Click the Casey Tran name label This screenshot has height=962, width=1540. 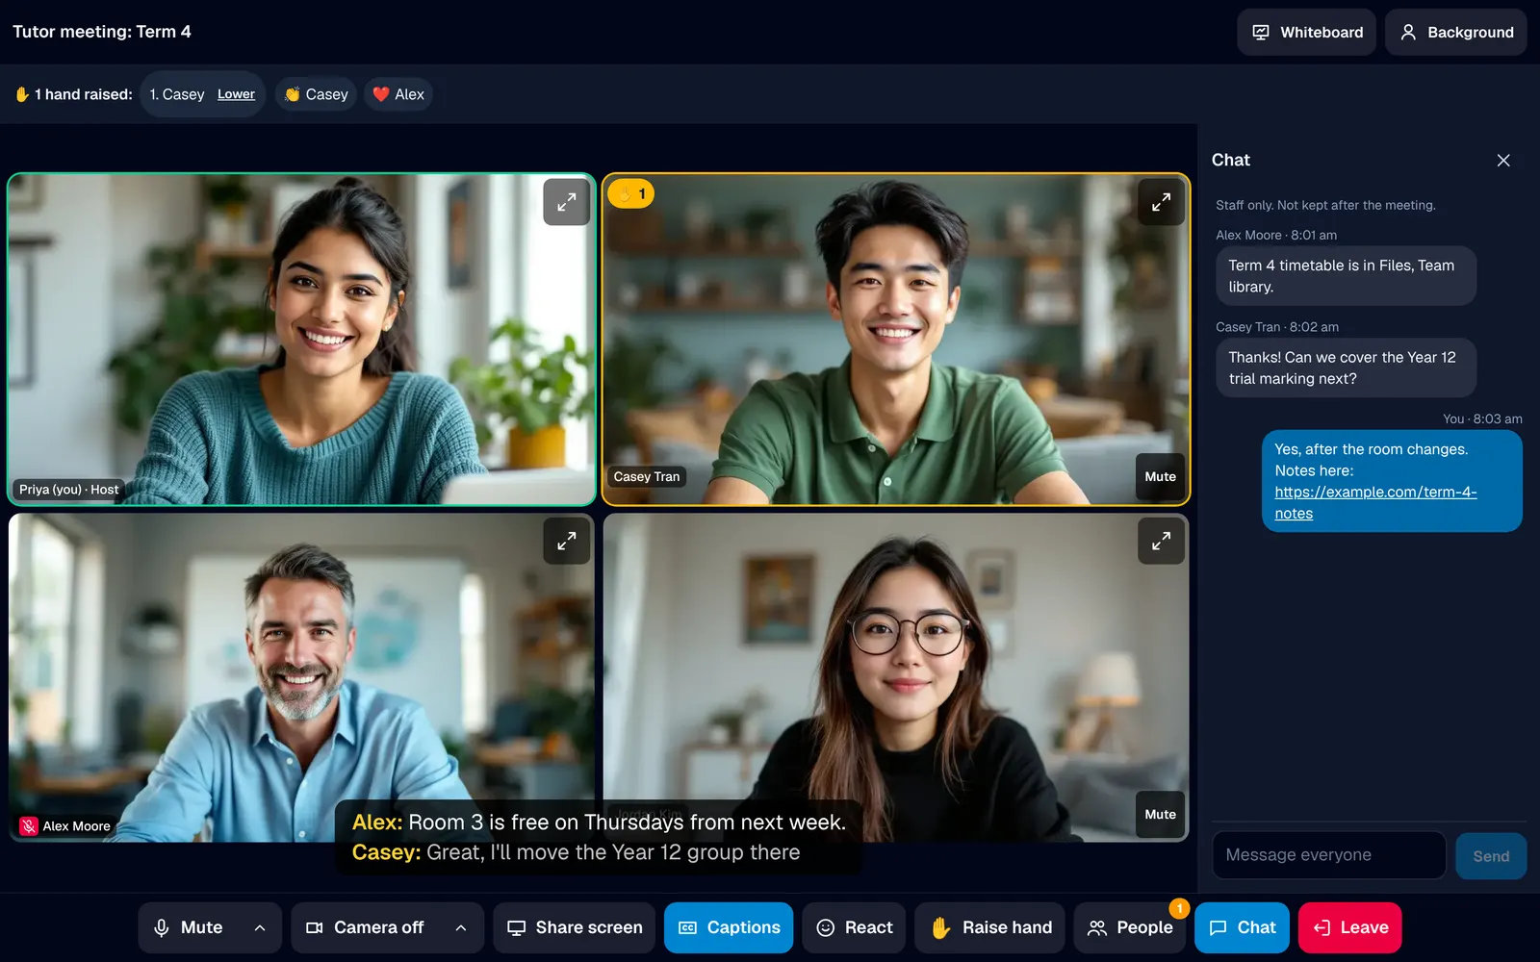point(647,476)
